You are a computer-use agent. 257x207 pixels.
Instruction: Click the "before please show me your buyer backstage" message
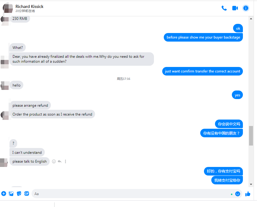(x=203, y=37)
